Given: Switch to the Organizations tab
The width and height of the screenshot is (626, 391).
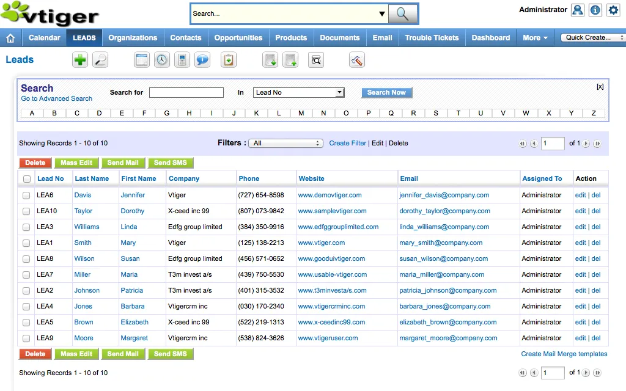Looking at the screenshot, I should pyautogui.click(x=133, y=37).
